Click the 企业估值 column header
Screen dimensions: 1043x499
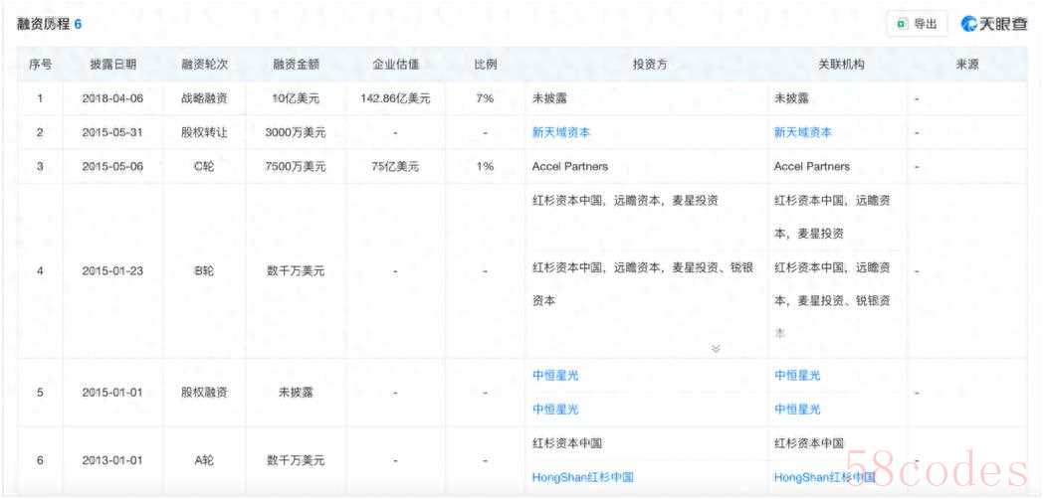395,64
